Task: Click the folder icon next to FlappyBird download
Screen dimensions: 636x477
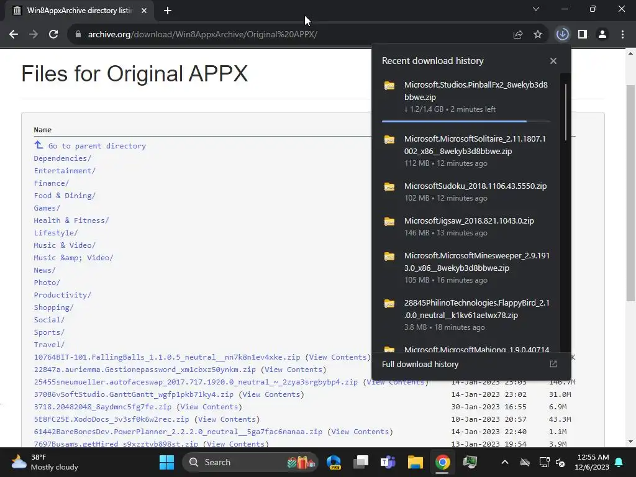Action: click(x=389, y=303)
